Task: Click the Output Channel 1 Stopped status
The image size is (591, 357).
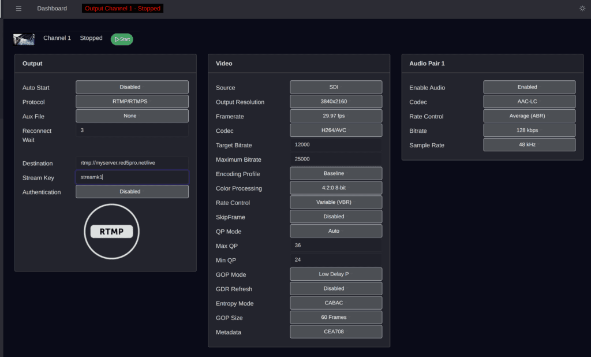Action: pos(122,8)
